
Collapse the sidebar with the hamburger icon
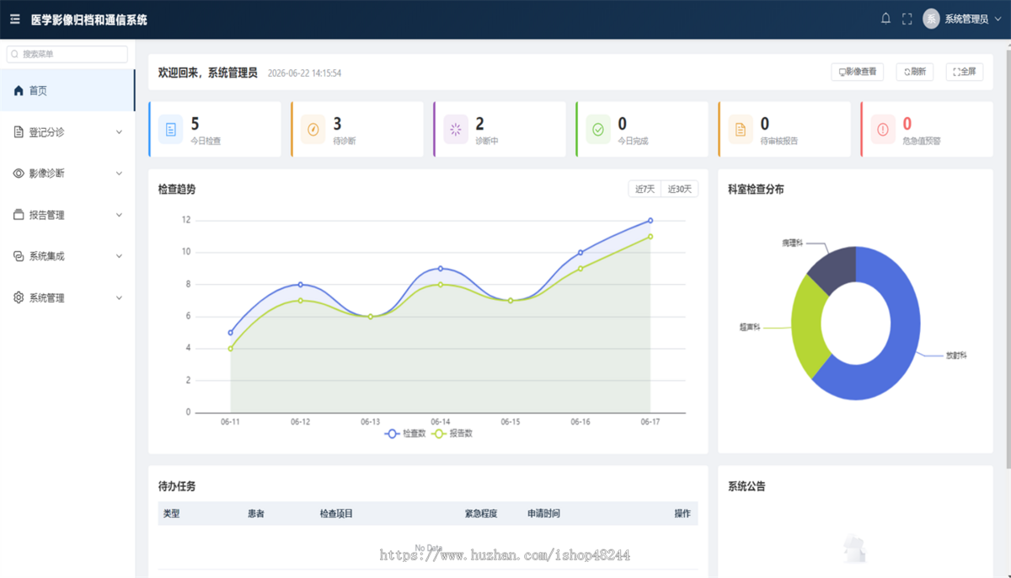click(14, 19)
